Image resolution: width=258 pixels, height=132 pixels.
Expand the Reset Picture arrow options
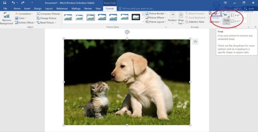tap(55, 22)
